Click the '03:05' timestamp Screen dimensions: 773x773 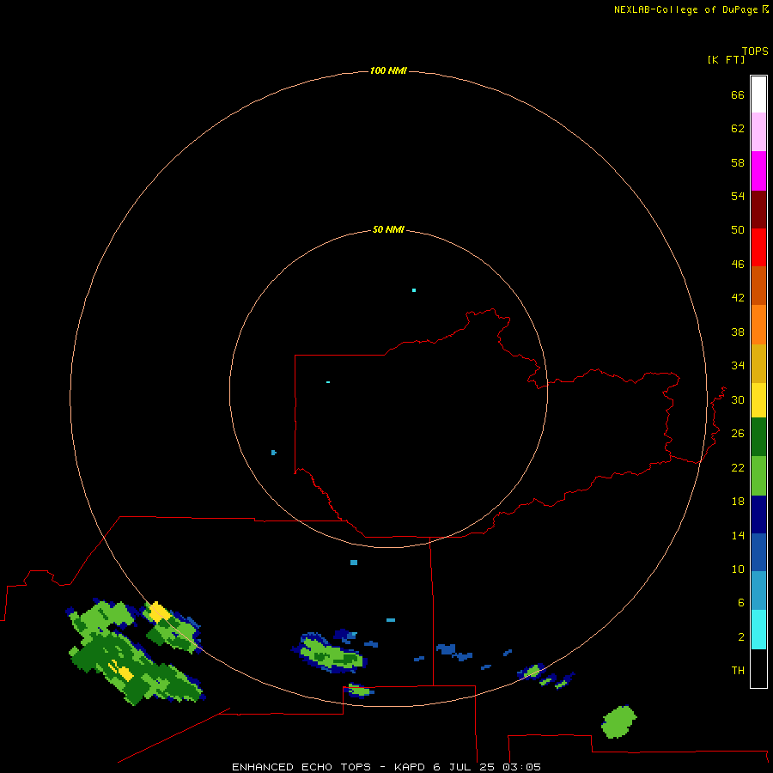(521, 767)
